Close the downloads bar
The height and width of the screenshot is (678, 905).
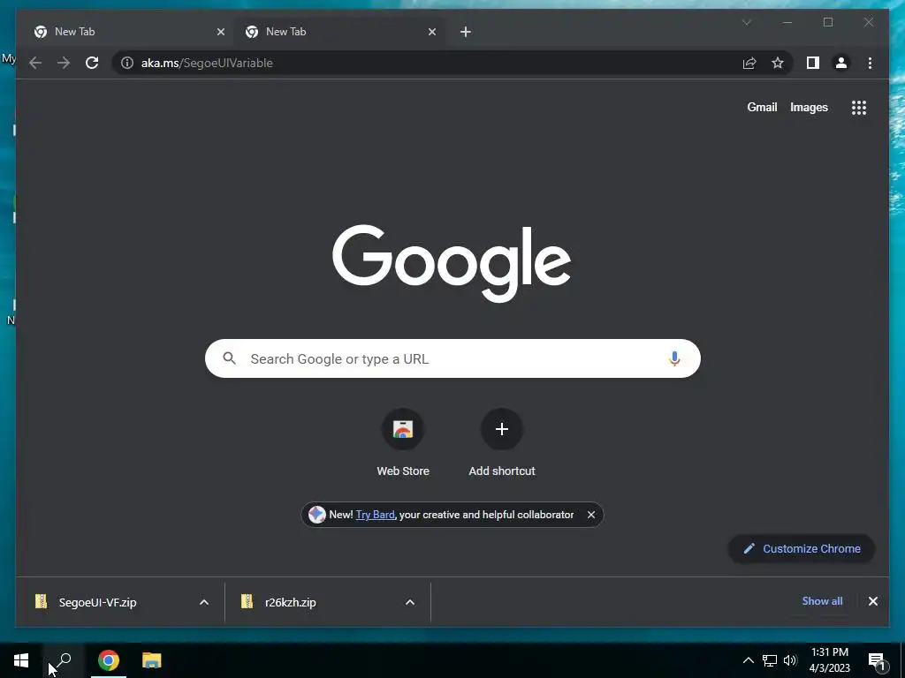point(872,601)
